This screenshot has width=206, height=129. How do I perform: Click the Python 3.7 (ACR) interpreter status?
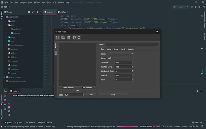point(188,126)
